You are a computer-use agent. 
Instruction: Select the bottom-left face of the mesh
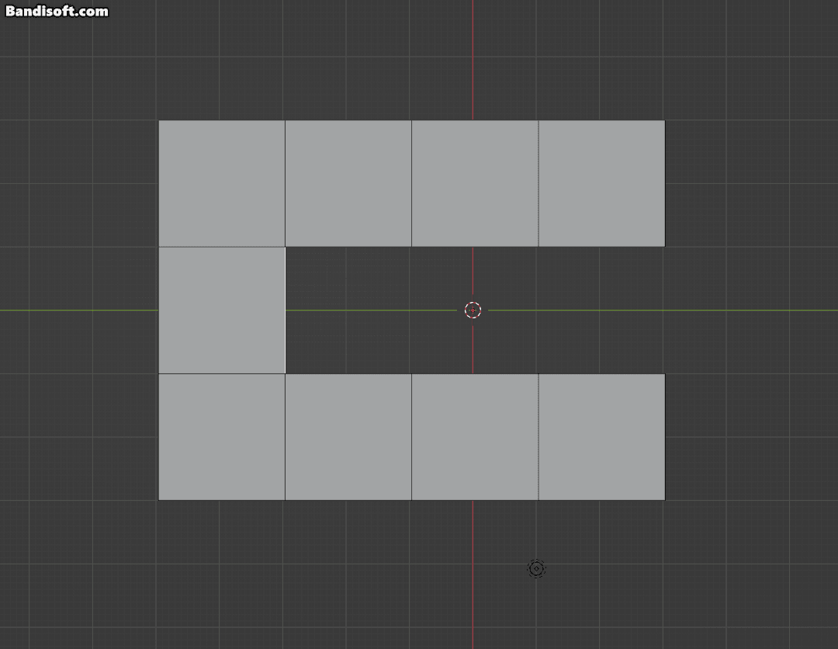[222, 437]
